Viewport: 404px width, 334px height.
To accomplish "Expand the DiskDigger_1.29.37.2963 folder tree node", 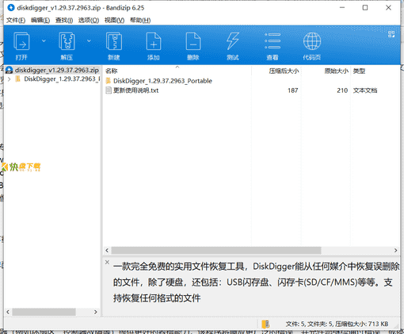I will pos(10,79).
